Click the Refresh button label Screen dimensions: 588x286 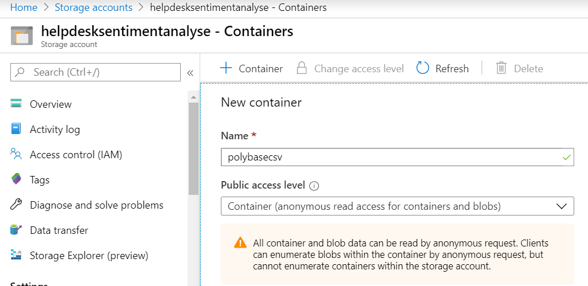tap(452, 69)
